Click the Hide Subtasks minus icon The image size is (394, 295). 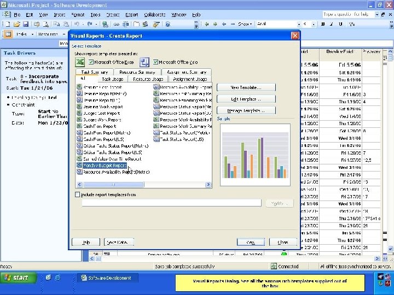[x=233, y=24]
